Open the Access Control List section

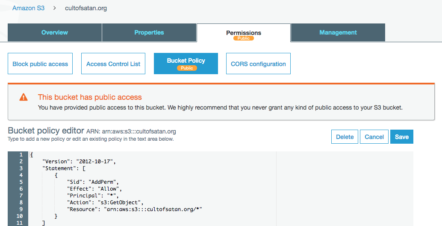(x=113, y=64)
